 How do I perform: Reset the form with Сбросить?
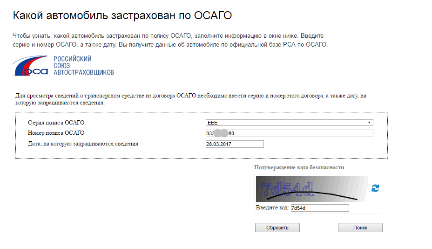pyautogui.click(x=277, y=228)
